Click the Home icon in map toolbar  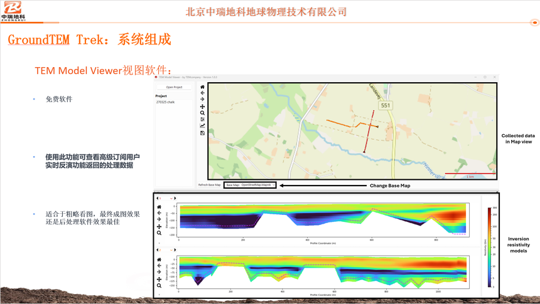pyautogui.click(x=202, y=87)
